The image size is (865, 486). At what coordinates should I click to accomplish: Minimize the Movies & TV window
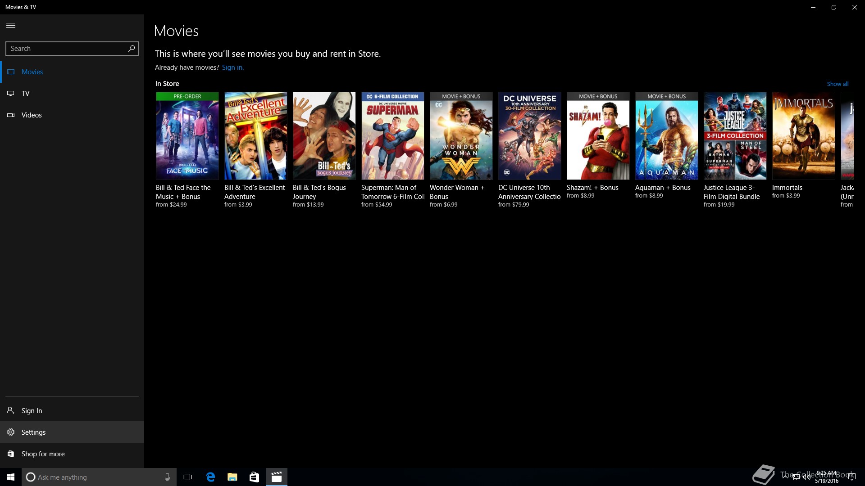(813, 7)
